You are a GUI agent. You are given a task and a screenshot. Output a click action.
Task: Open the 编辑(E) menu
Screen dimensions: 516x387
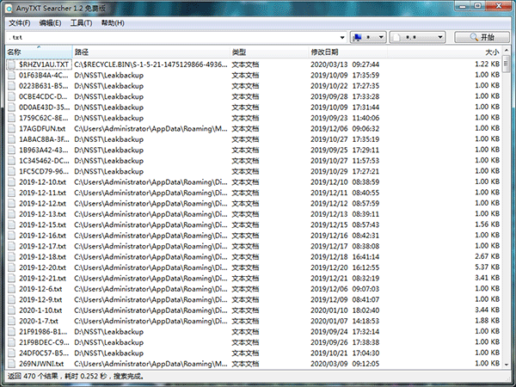coord(50,23)
